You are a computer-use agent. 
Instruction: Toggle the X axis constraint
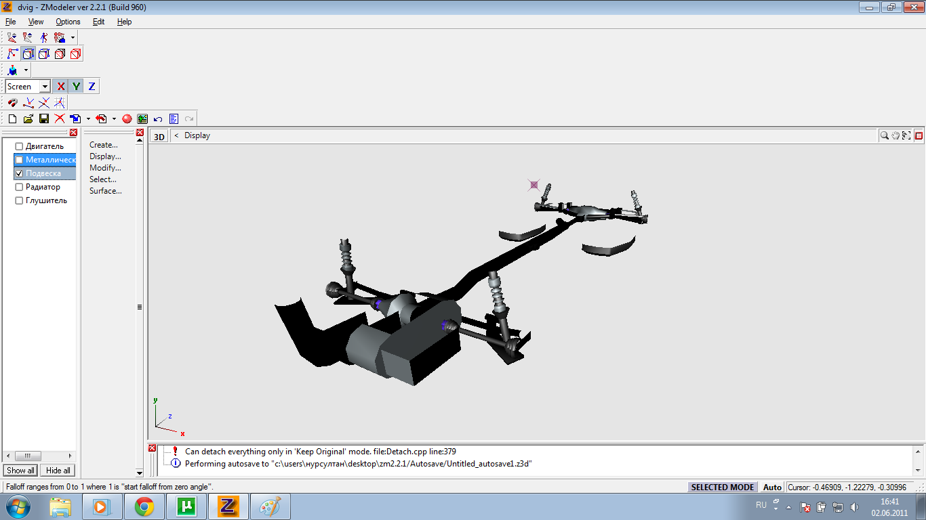click(x=61, y=86)
